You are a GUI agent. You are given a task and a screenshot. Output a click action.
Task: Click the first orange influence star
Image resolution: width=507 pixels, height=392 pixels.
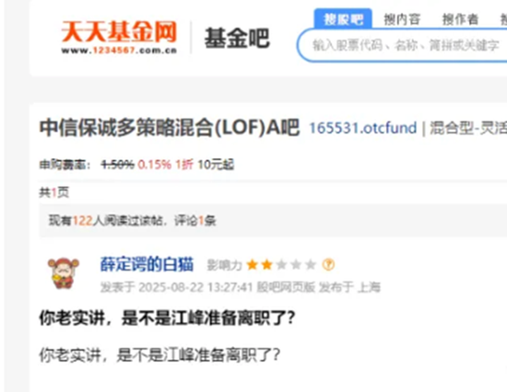click(252, 265)
